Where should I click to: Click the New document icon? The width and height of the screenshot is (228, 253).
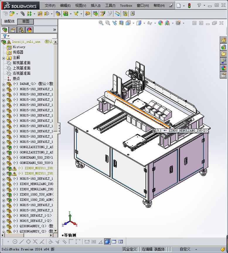click(x=178, y=6)
